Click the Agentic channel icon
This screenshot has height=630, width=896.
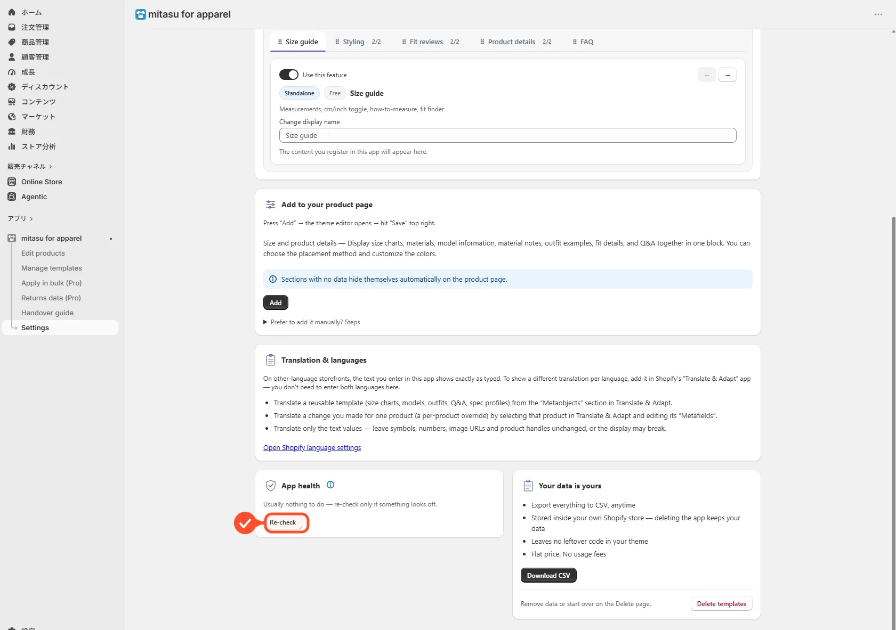pos(12,197)
